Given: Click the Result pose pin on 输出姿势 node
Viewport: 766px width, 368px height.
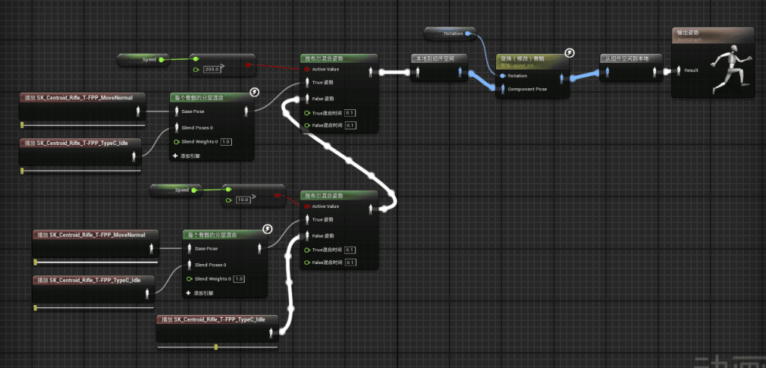Looking at the screenshot, I should coord(678,70).
